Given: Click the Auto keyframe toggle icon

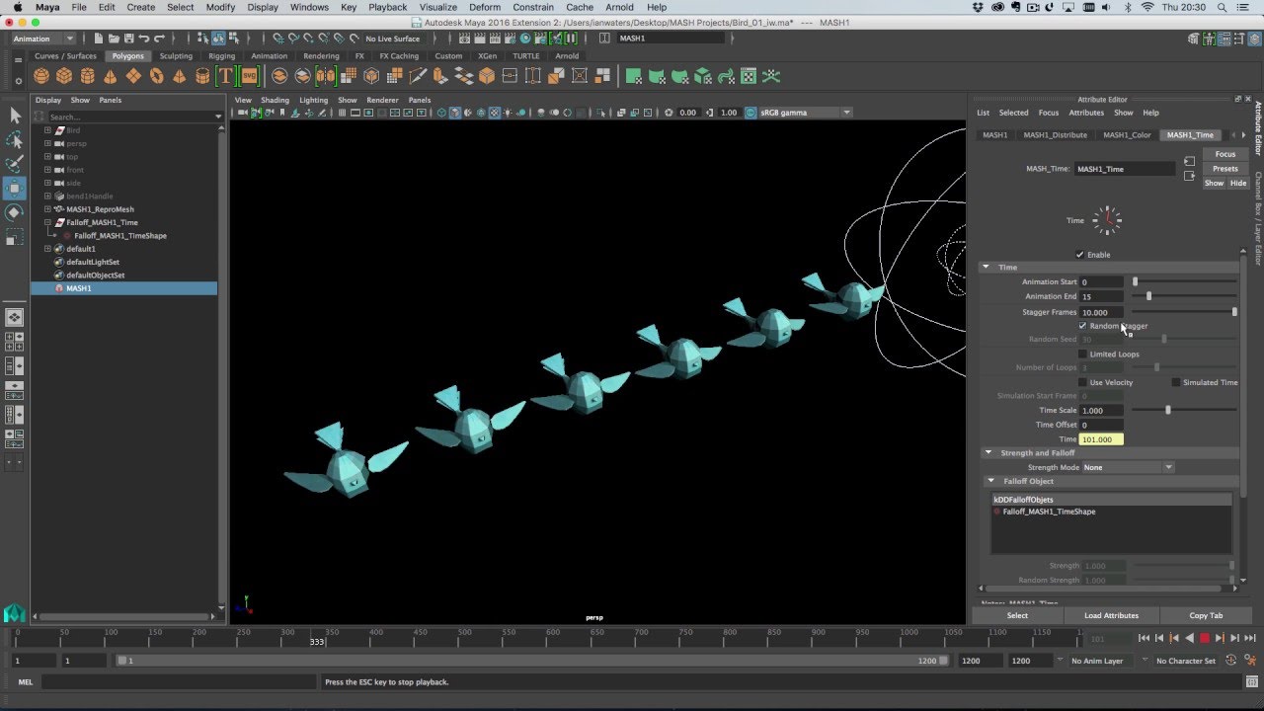Looking at the screenshot, I should click(x=1230, y=661).
